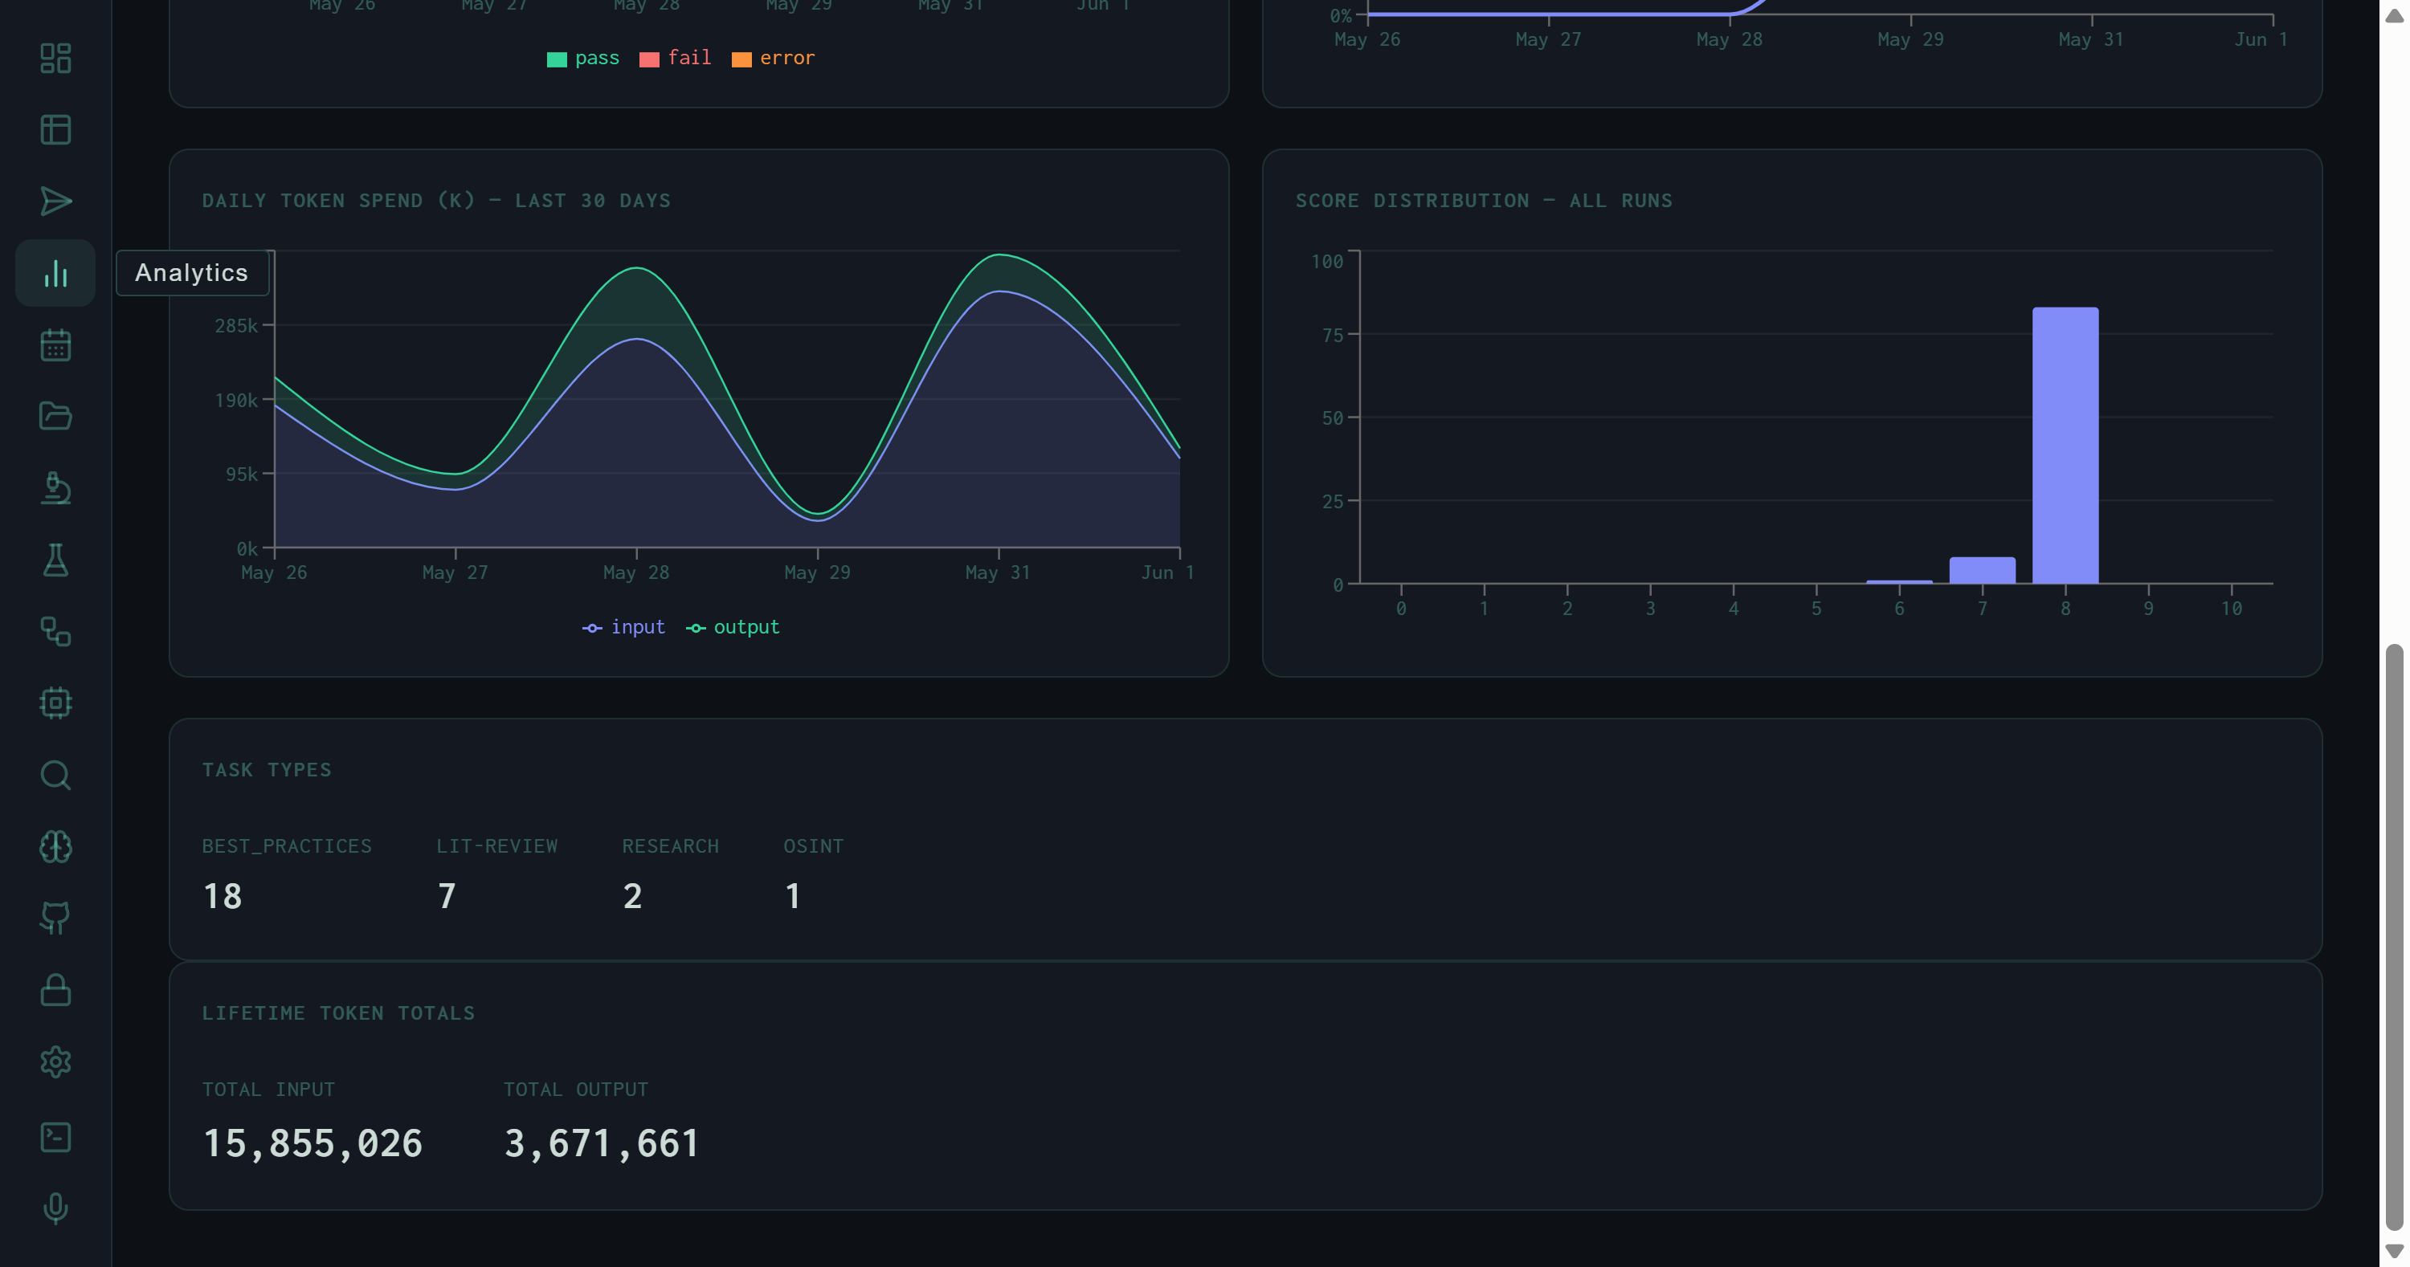The width and height of the screenshot is (2410, 1267).
Task: Open the dashboard grid icon in sidebar
Action: tap(55, 58)
